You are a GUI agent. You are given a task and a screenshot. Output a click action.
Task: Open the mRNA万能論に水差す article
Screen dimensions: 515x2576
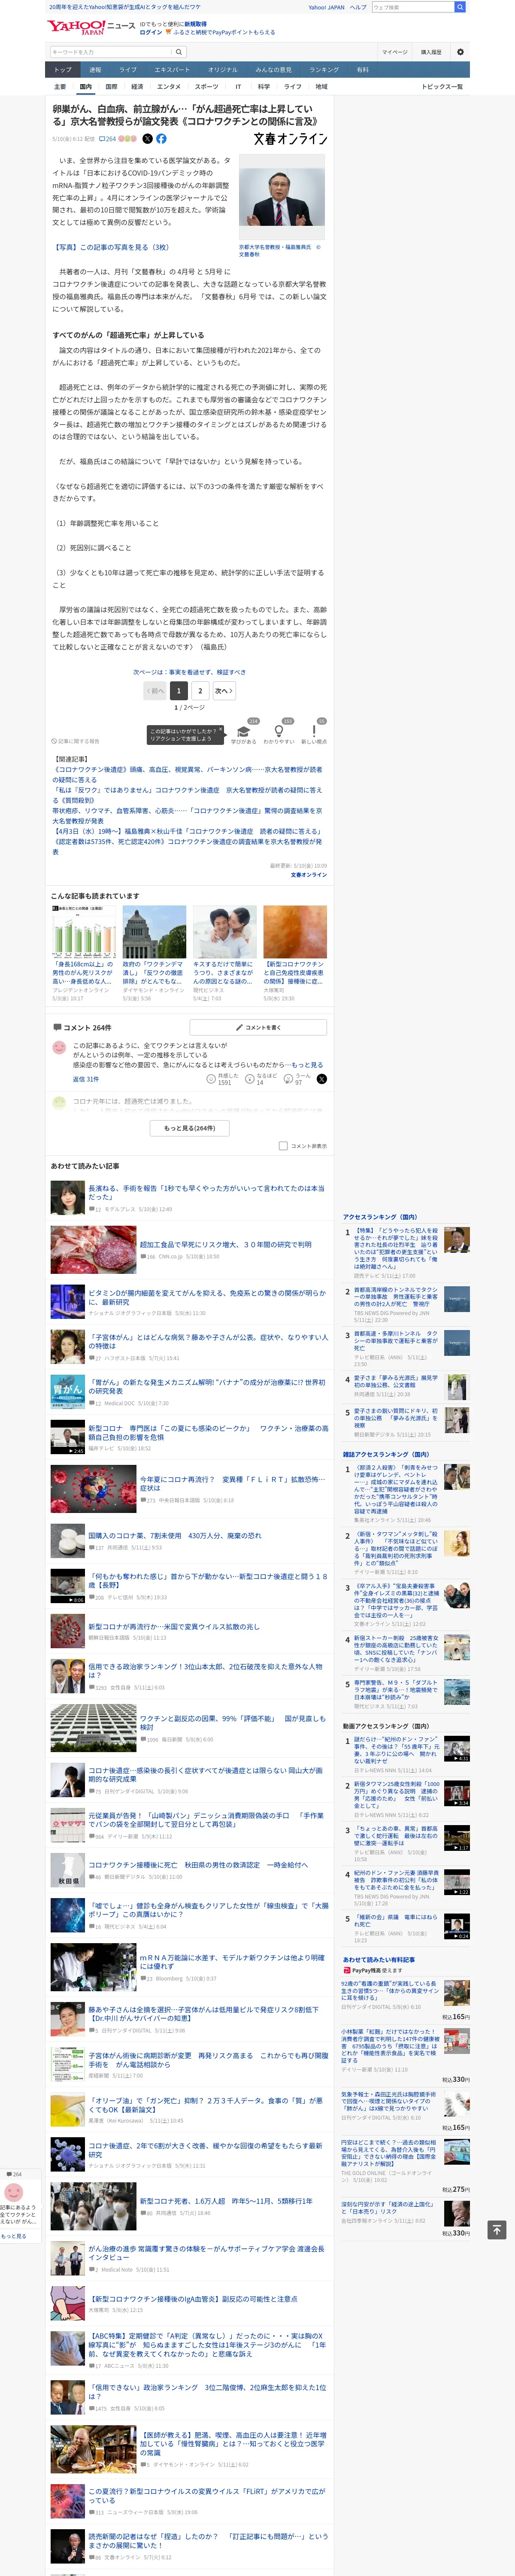(232, 1962)
